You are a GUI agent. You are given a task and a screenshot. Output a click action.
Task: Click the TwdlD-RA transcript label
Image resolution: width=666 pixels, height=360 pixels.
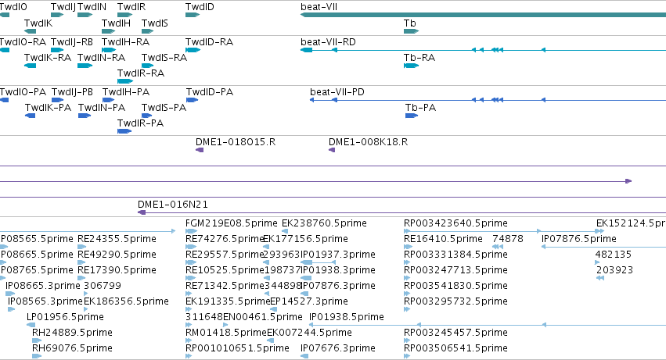pyautogui.click(x=210, y=42)
